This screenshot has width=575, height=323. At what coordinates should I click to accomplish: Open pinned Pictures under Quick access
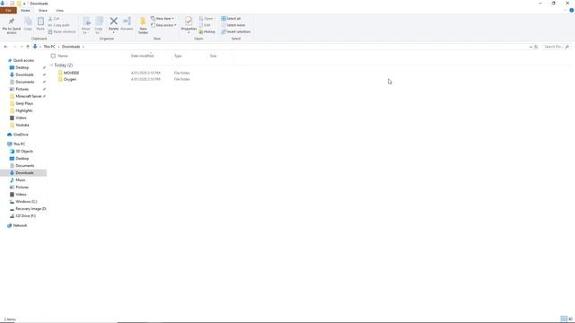pyautogui.click(x=22, y=89)
